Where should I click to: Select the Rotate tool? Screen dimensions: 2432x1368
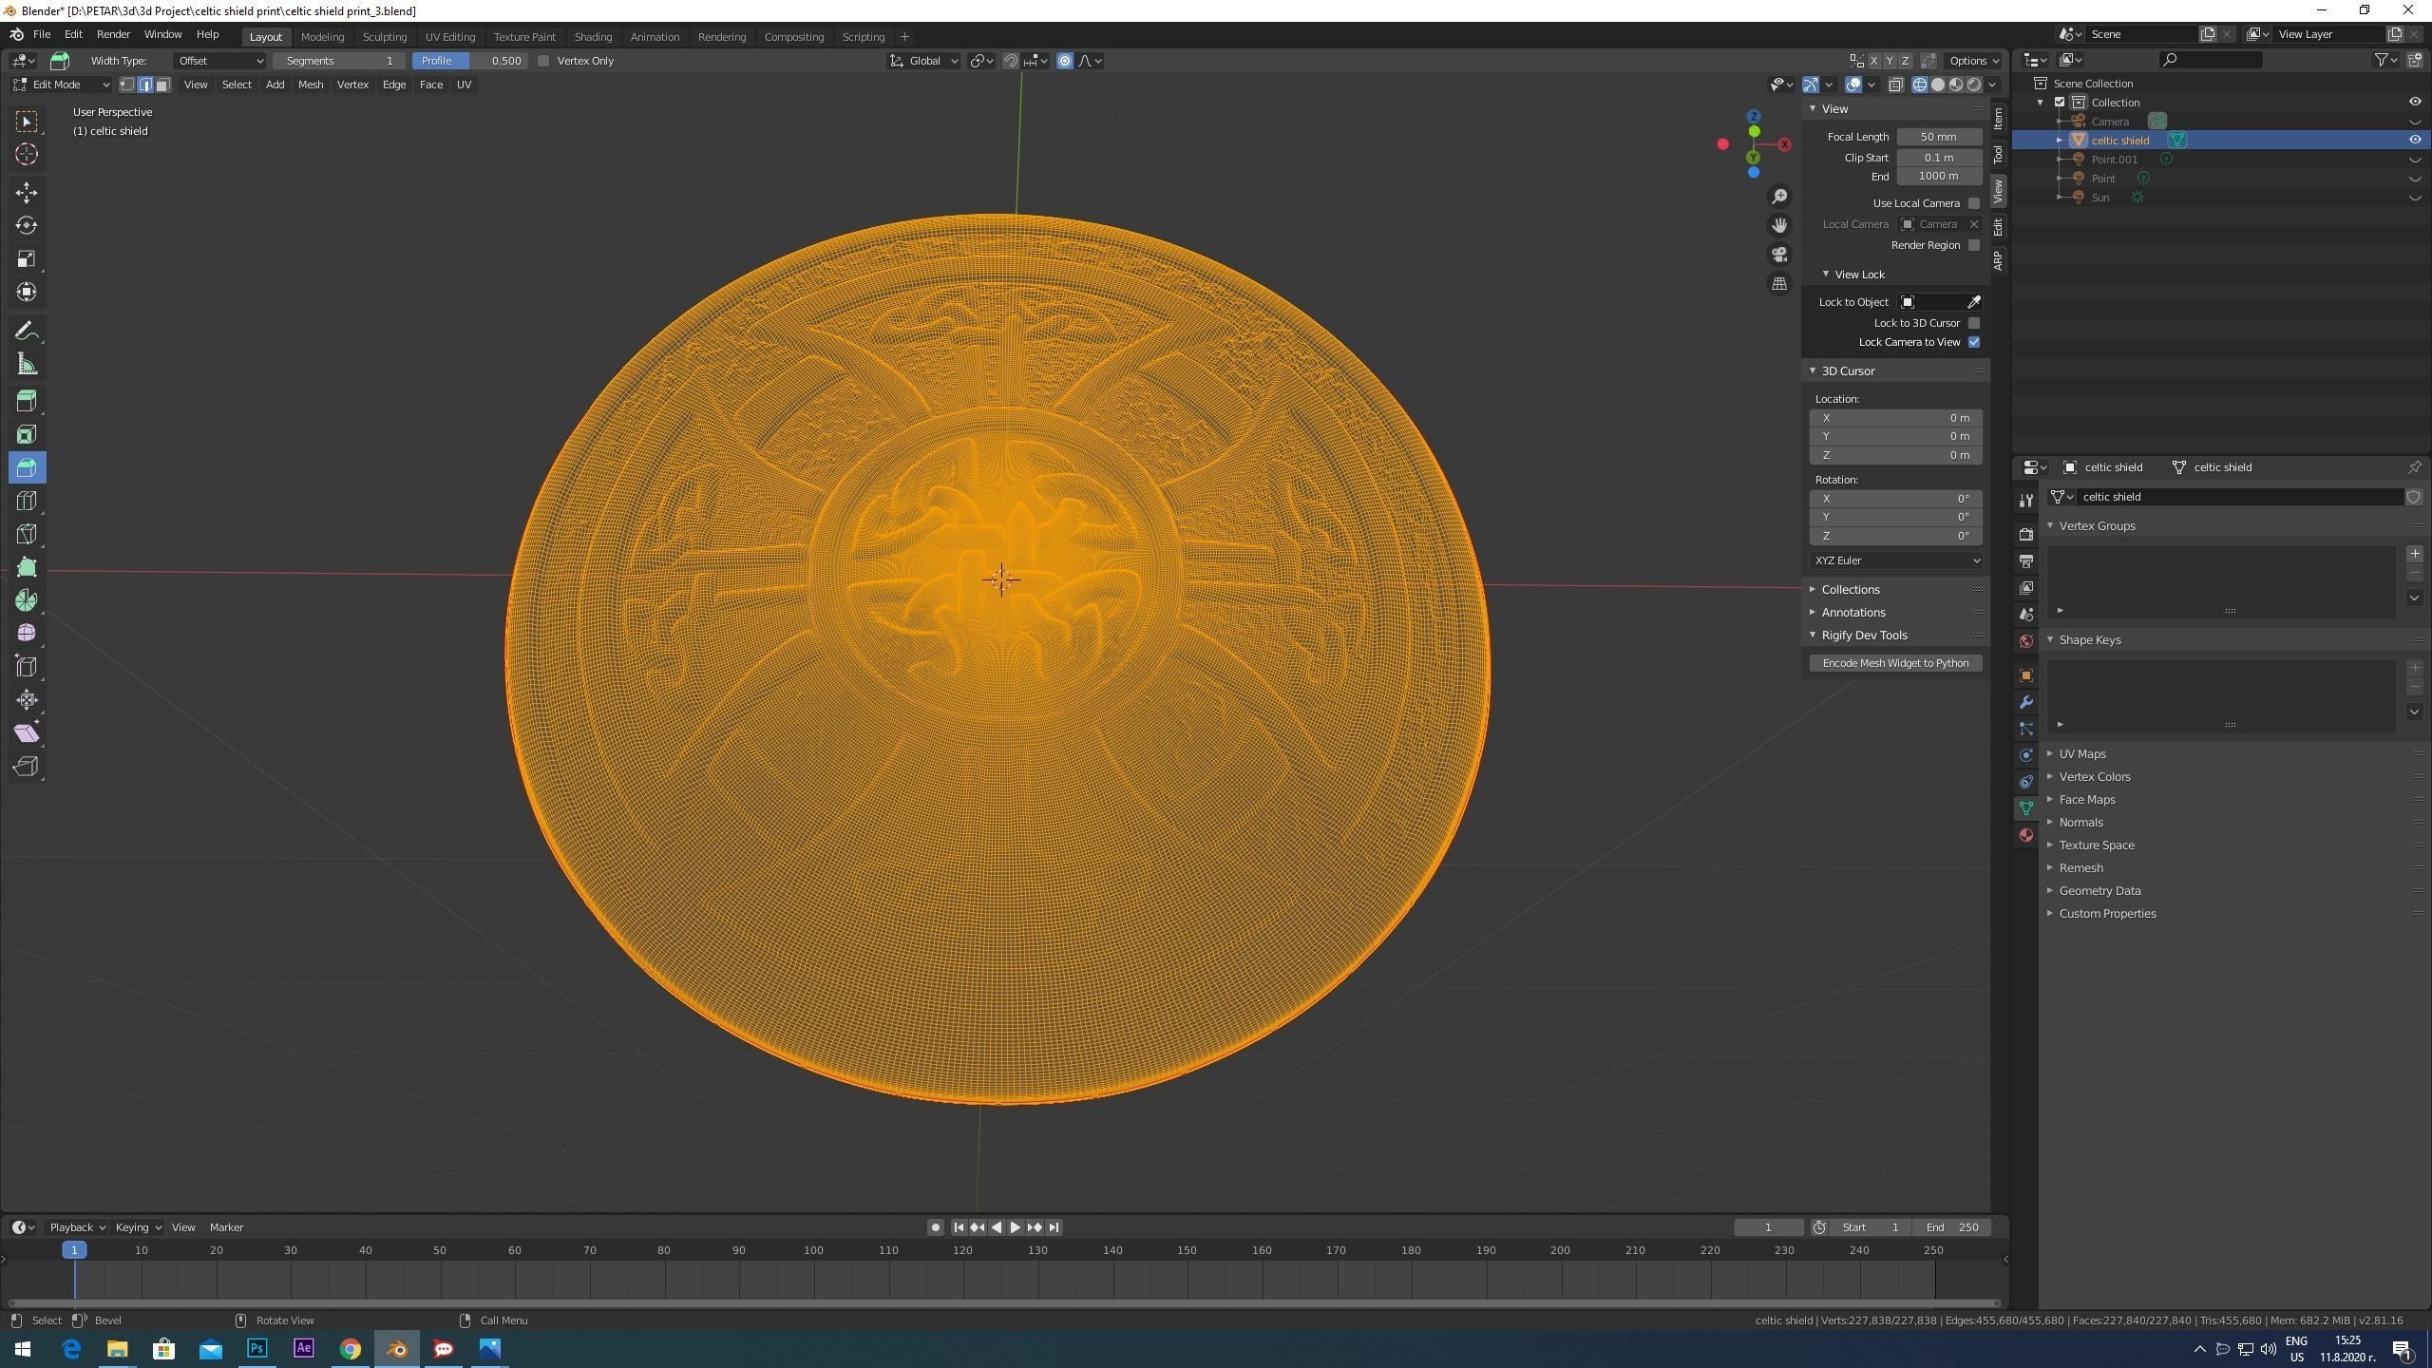(27, 226)
